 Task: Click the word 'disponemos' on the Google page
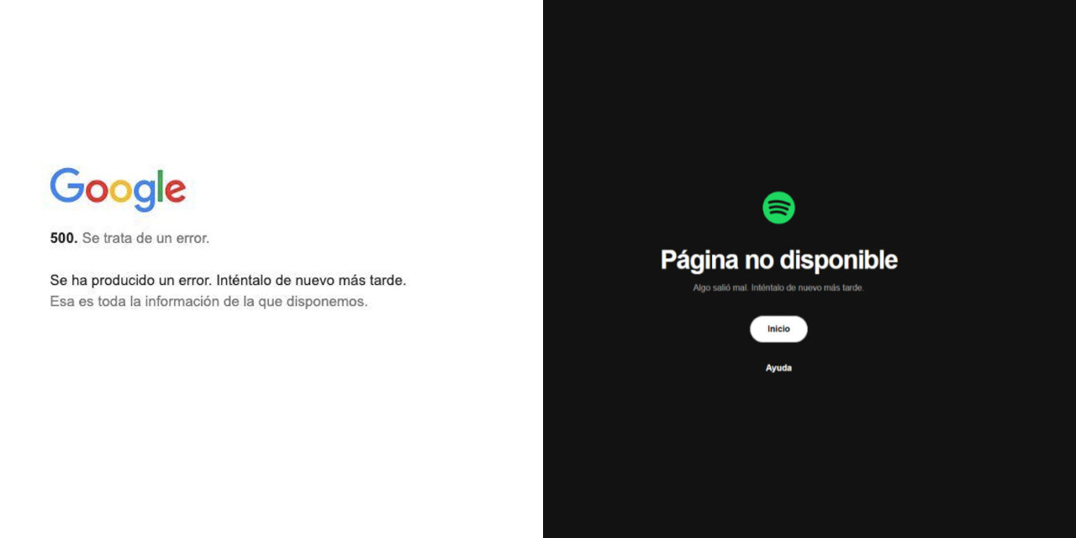(x=324, y=301)
